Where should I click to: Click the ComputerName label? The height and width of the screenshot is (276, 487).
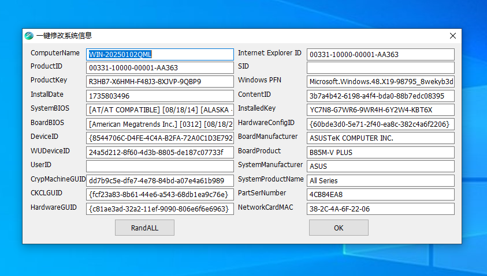point(55,53)
